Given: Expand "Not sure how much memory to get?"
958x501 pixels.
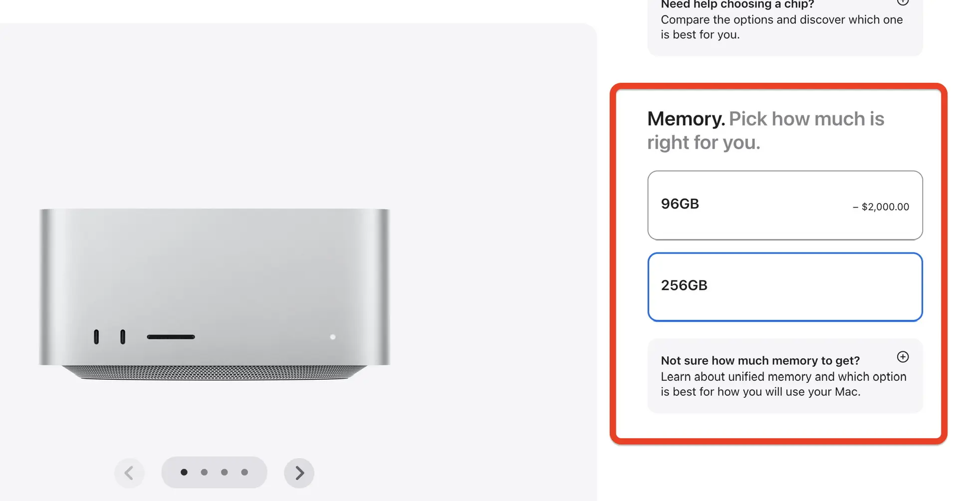Looking at the screenshot, I should [x=760, y=360].
